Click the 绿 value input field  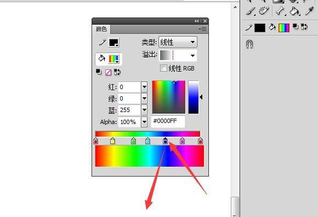tap(129, 98)
